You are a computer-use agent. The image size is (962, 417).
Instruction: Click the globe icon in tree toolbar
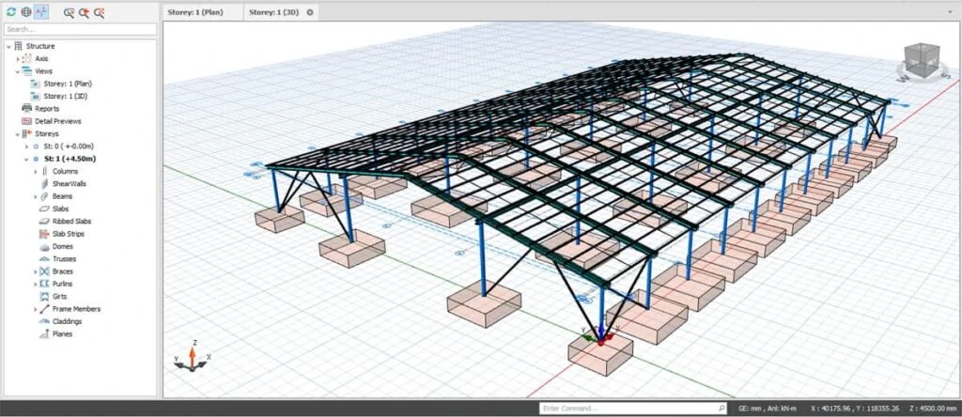point(25,11)
